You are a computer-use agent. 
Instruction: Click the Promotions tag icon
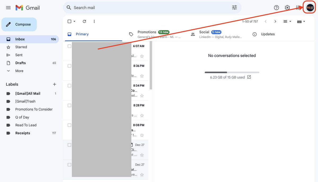pos(131,34)
